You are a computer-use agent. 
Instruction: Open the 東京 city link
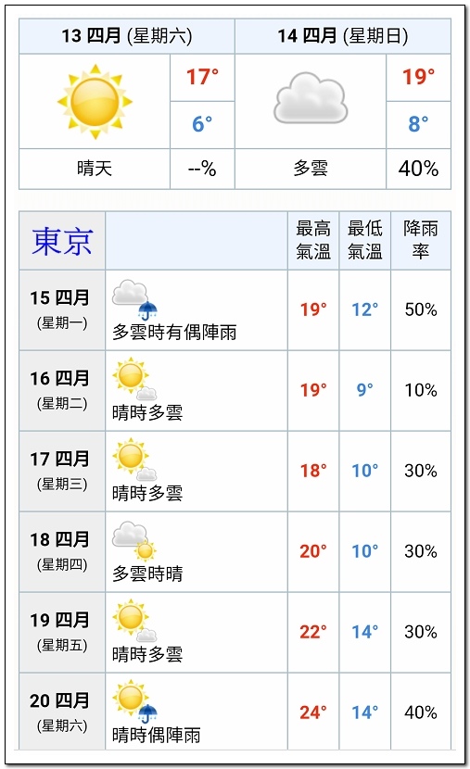click(x=62, y=241)
